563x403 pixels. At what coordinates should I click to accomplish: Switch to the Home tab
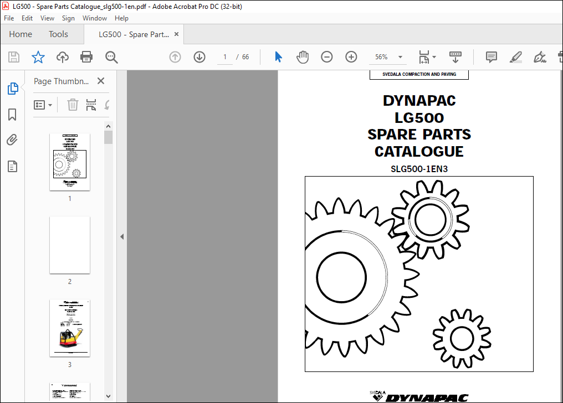21,34
